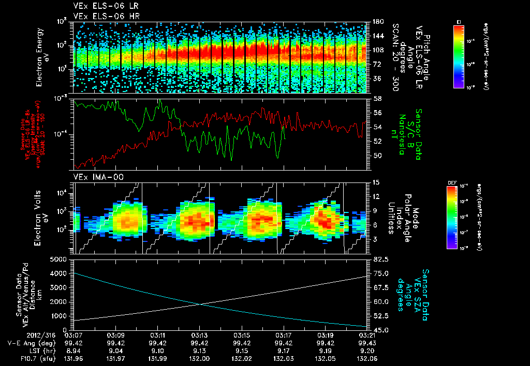This screenshot has height=366, width=530.
Task: Click the altitude and SZA line plot
Action: [x=220, y=295]
